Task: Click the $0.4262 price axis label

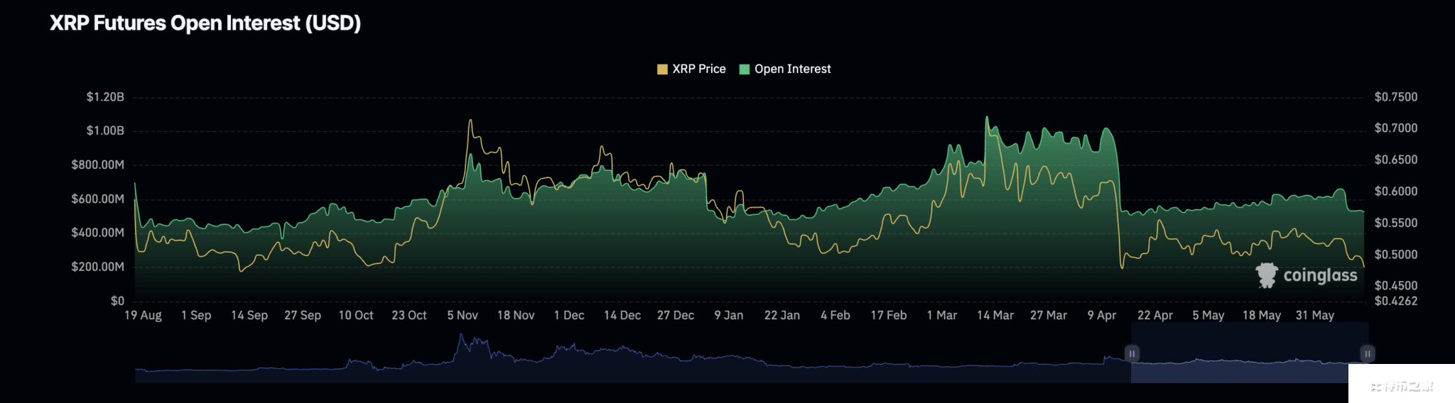Action: [1395, 301]
